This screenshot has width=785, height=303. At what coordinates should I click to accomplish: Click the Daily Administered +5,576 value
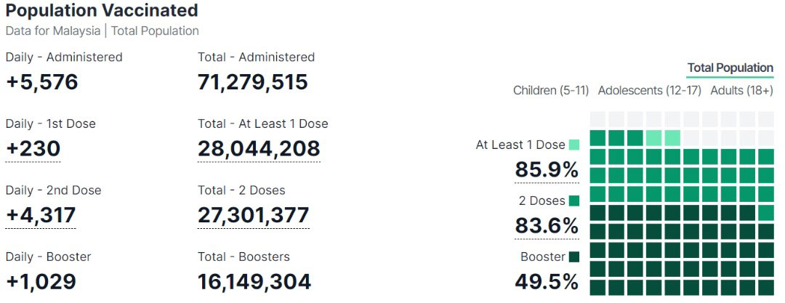[42, 82]
